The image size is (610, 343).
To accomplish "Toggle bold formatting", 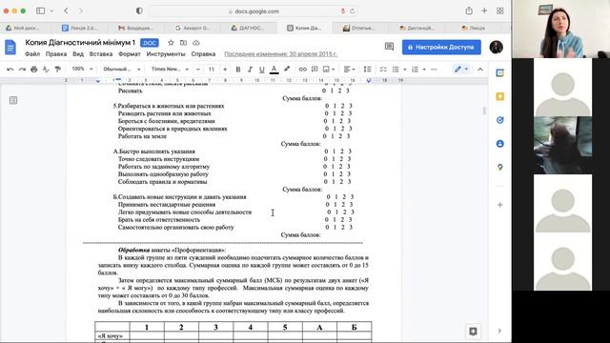I will pyautogui.click(x=238, y=70).
